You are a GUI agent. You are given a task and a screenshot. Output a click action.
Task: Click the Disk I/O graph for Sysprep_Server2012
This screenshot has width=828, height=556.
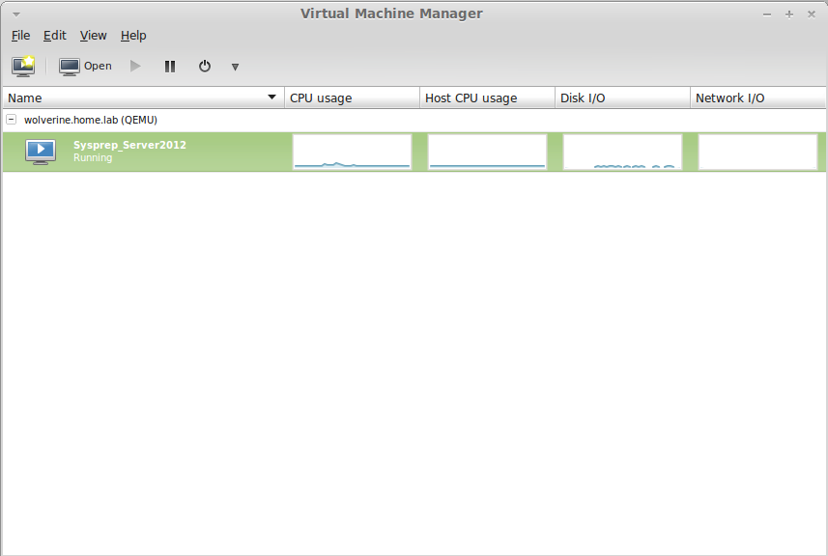[622, 152]
